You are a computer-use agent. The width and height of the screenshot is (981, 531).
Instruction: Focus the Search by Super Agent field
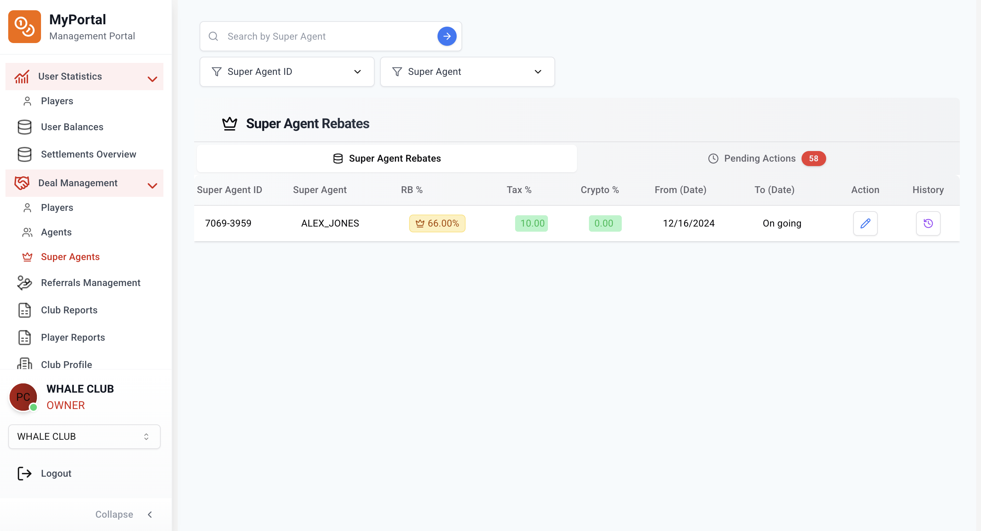327,36
